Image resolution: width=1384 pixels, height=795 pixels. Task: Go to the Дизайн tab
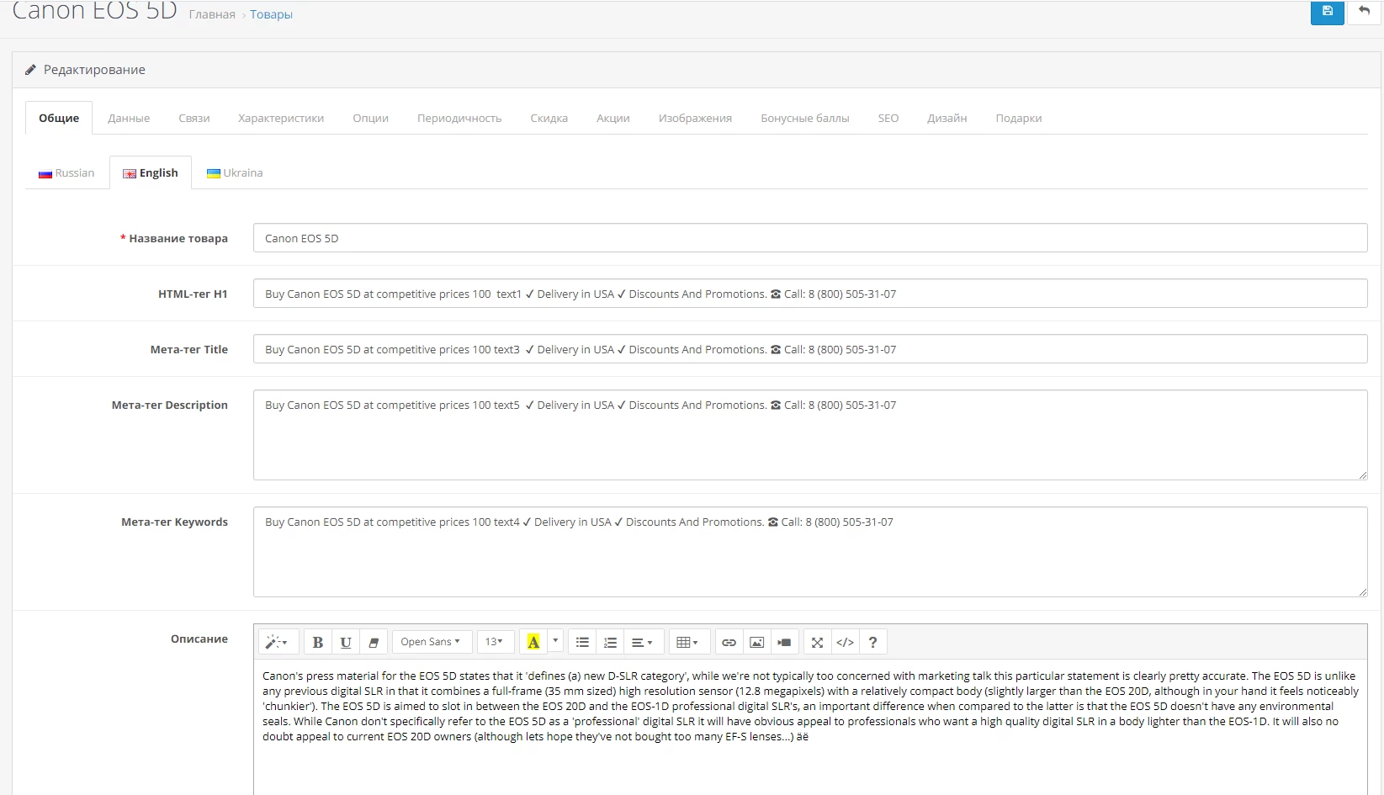pos(947,118)
